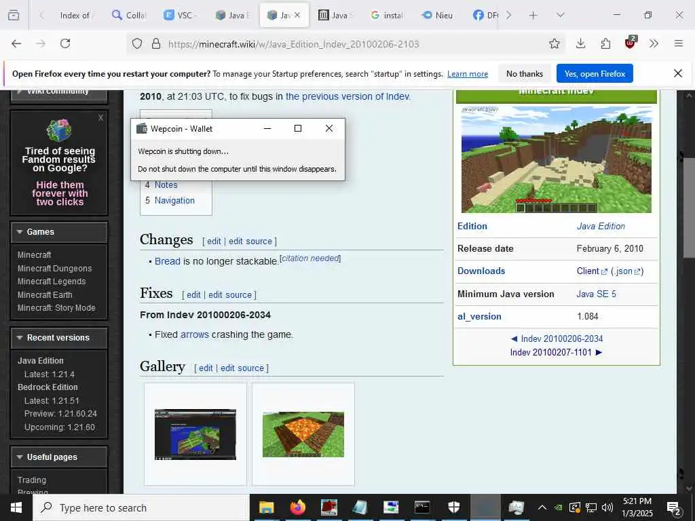Click the 'No thanks' button

point(525,73)
